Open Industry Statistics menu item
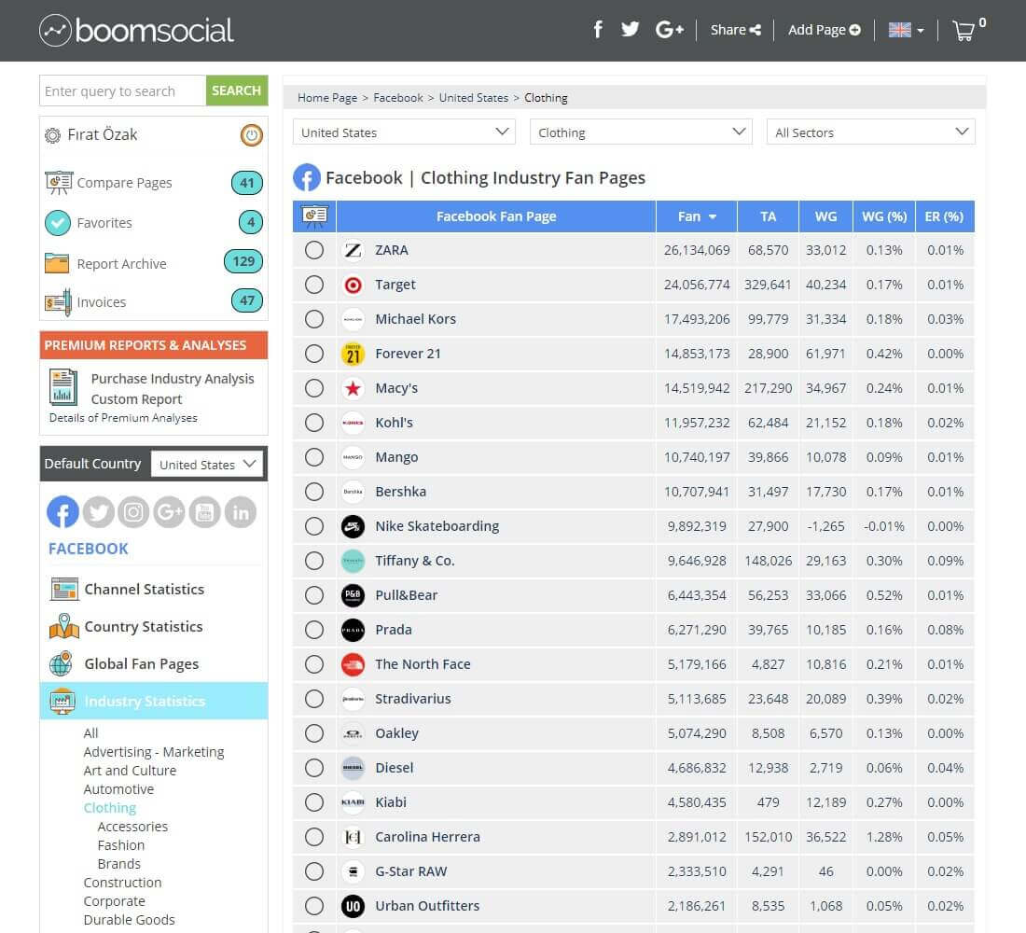The image size is (1026, 933). click(x=154, y=702)
